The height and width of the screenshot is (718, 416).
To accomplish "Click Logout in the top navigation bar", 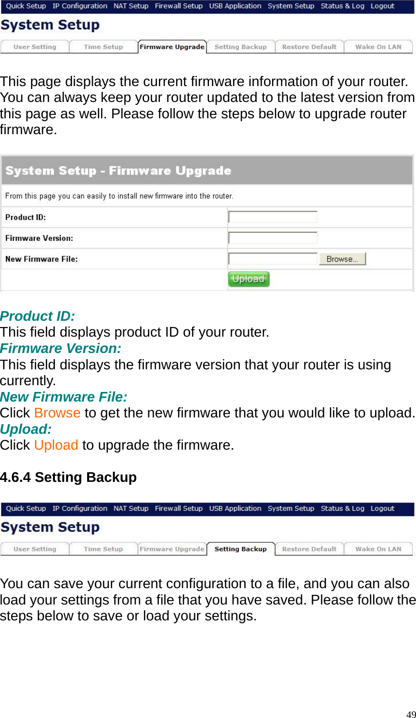I will click(x=382, y=6).
